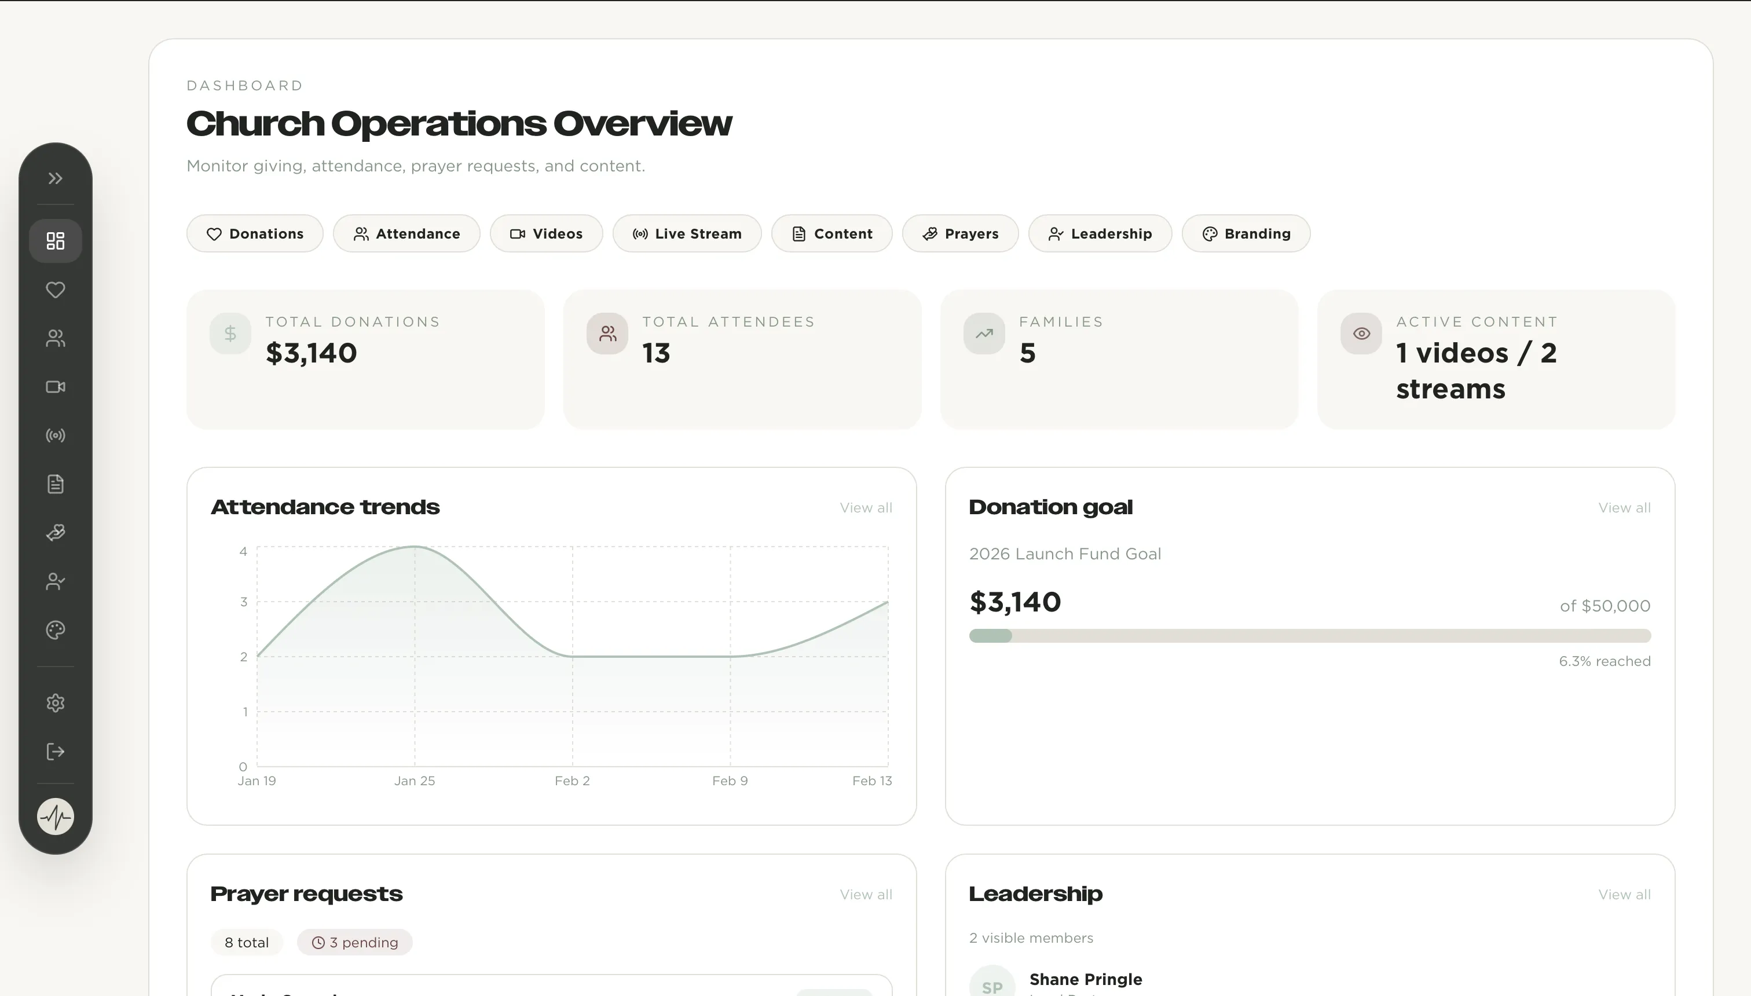
Task: Click the Branding palette icon in sidebar
Action: [56, 630]
